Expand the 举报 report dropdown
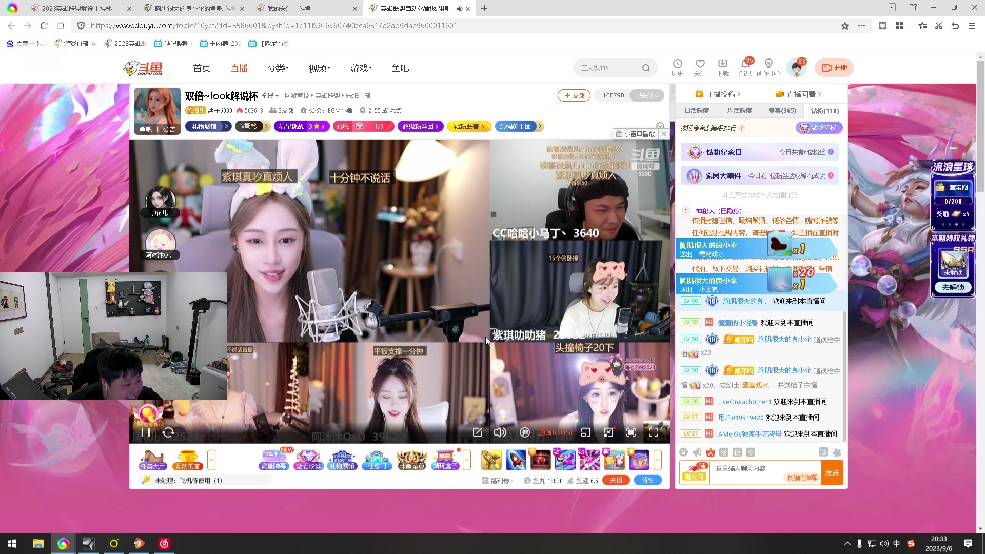This screenshot has height=554, width=985. [x=270, y=96]
